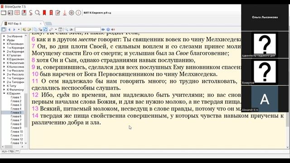This screenshot has height=163, width=290.
Task: Open the pink dictionary panel icon
Action: click(17, 13)
